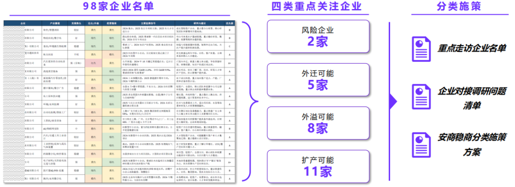Click the 不明 momentum cell in 轨交科技 row
The image size is (515, 187).
point(76,54)
